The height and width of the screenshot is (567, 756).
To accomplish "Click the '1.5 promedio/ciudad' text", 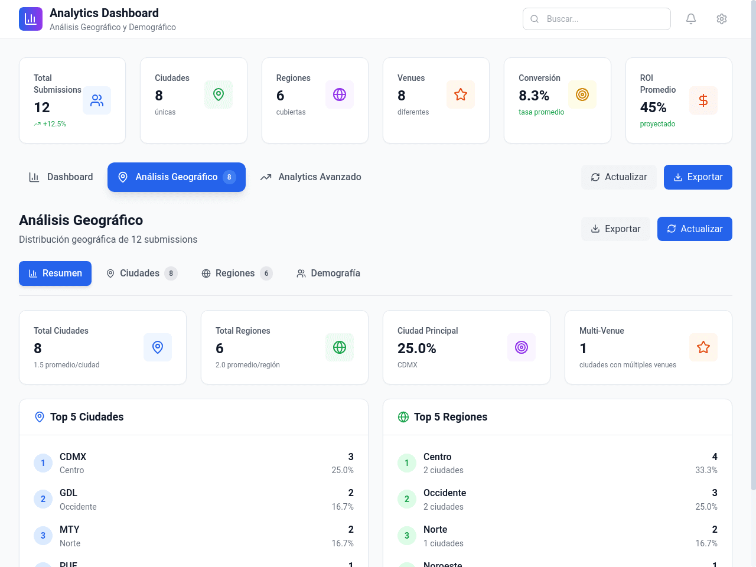I will 67,365.
